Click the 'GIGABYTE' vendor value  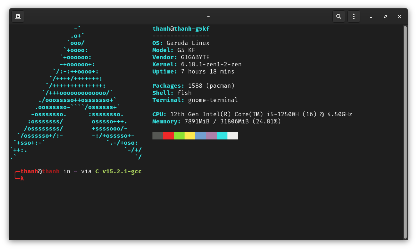(x=195, y=57)
